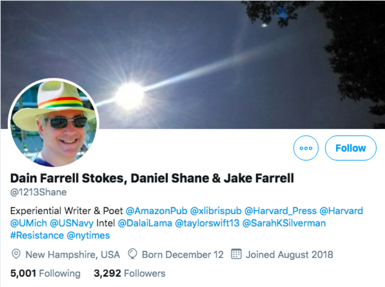View the profile avatar photo
Screen dimensions: 385x287
coord(54,123)
